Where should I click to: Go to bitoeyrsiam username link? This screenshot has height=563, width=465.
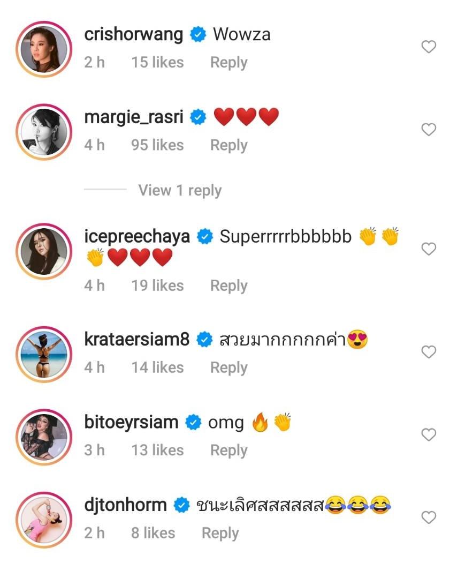pos(131,422)
